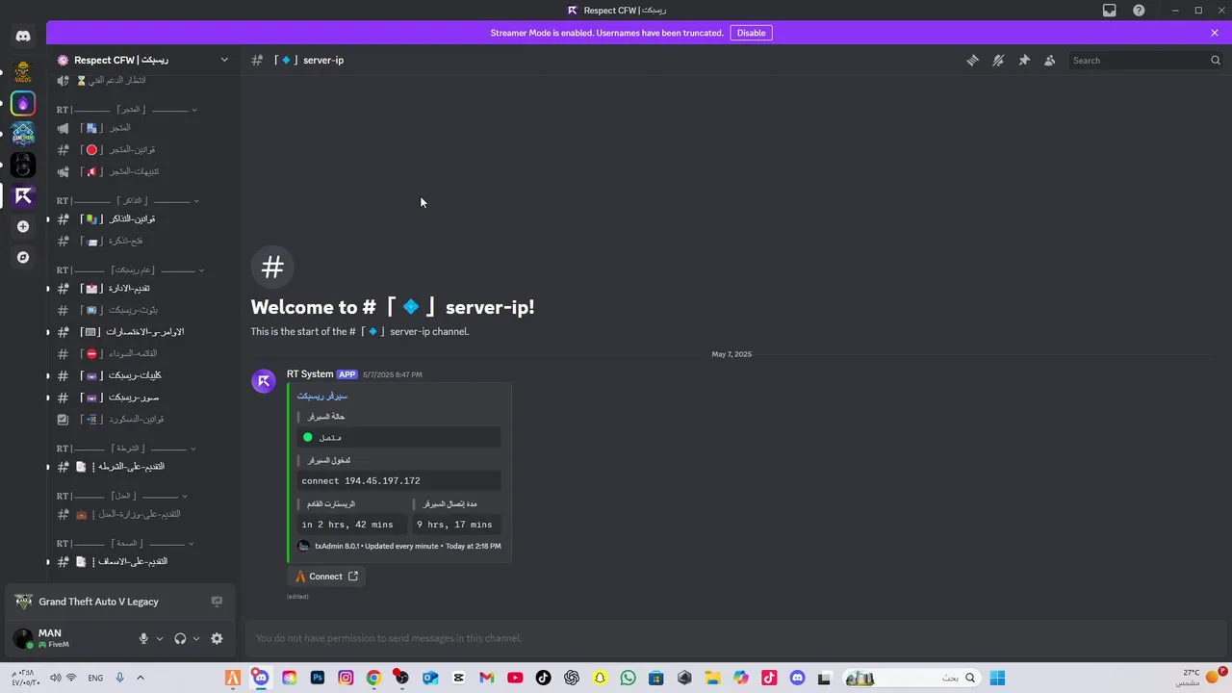This screenshot has width=1232, height=693.
Task: Open the Discover servers compass icon
Action: [x=23, y=257]
